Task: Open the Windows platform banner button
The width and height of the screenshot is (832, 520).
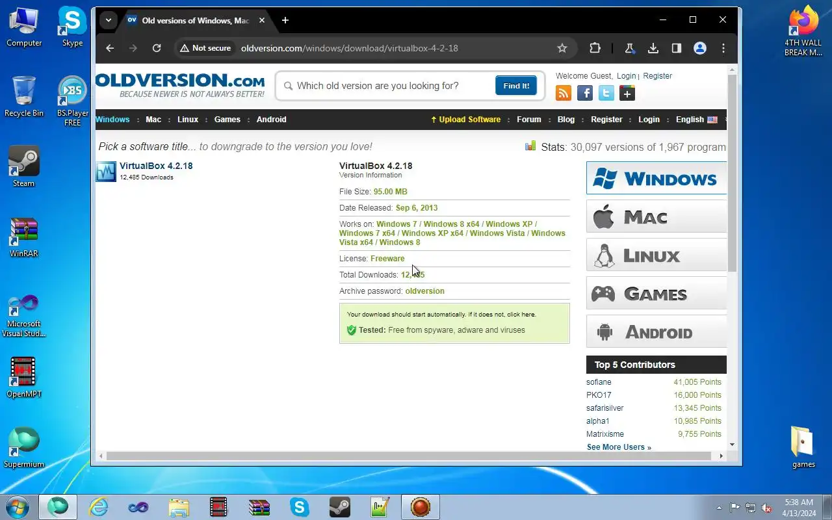Action: click(x=656, y=178)
